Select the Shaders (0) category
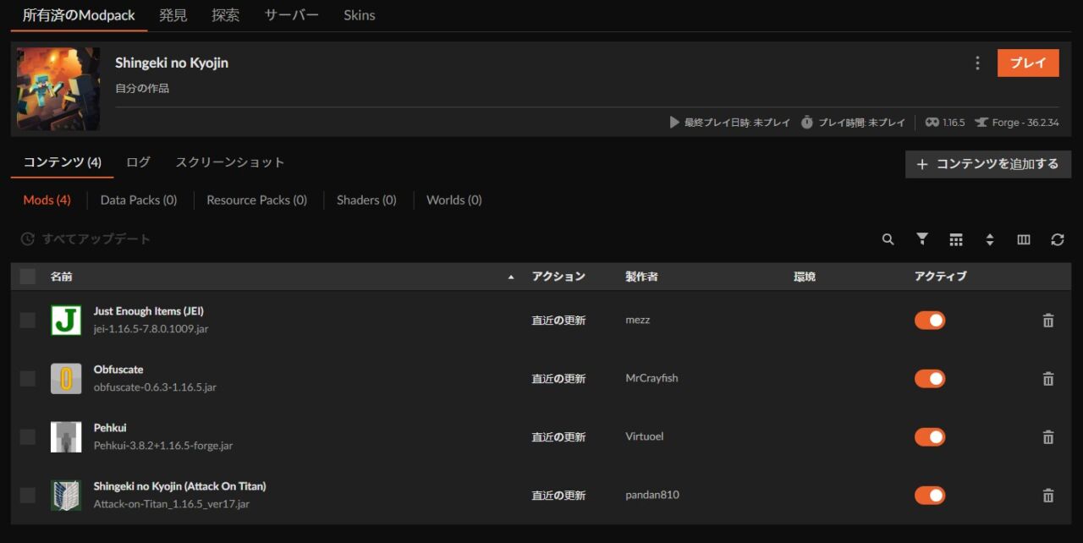Image resolution: width=1083 pixels, height=543 pixels. pos(366,200)
